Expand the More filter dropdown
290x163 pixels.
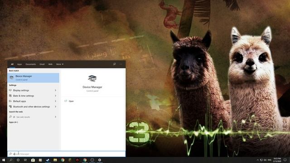tap(60, 64)
